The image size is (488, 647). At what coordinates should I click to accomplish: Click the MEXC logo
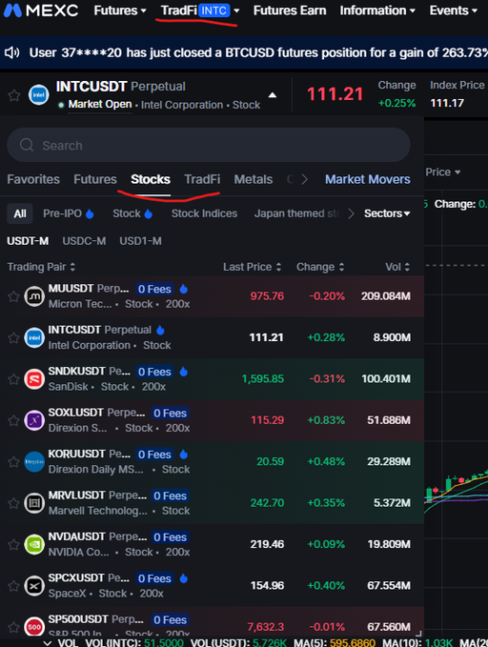[x=40, y=10]
